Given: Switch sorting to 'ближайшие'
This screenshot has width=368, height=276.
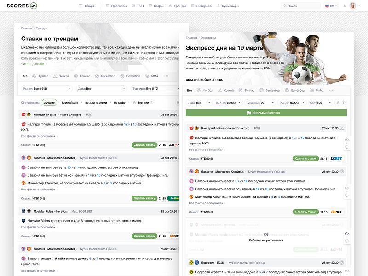Looking at the screenshot, I should coord(70,102).
